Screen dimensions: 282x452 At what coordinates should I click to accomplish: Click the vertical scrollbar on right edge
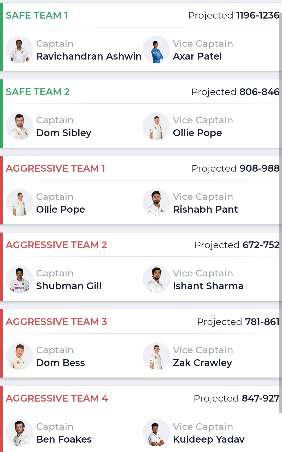280,209
